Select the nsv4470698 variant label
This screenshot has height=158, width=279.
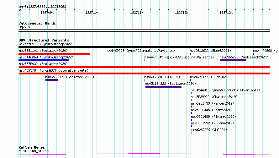click(x=266, y=51)
